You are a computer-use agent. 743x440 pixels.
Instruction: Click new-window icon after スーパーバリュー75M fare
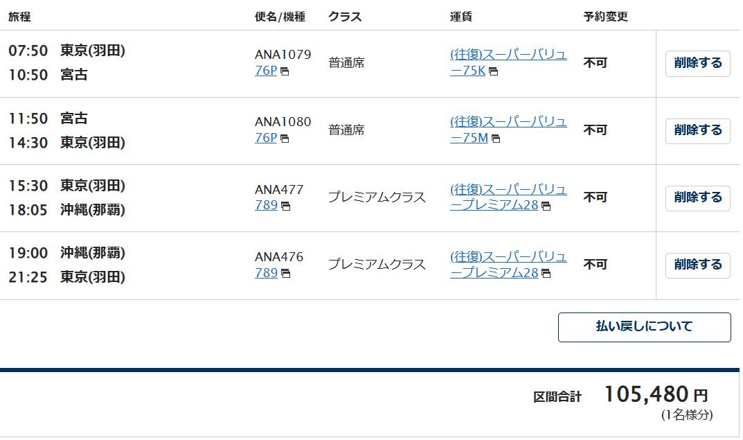pos(496,139)
